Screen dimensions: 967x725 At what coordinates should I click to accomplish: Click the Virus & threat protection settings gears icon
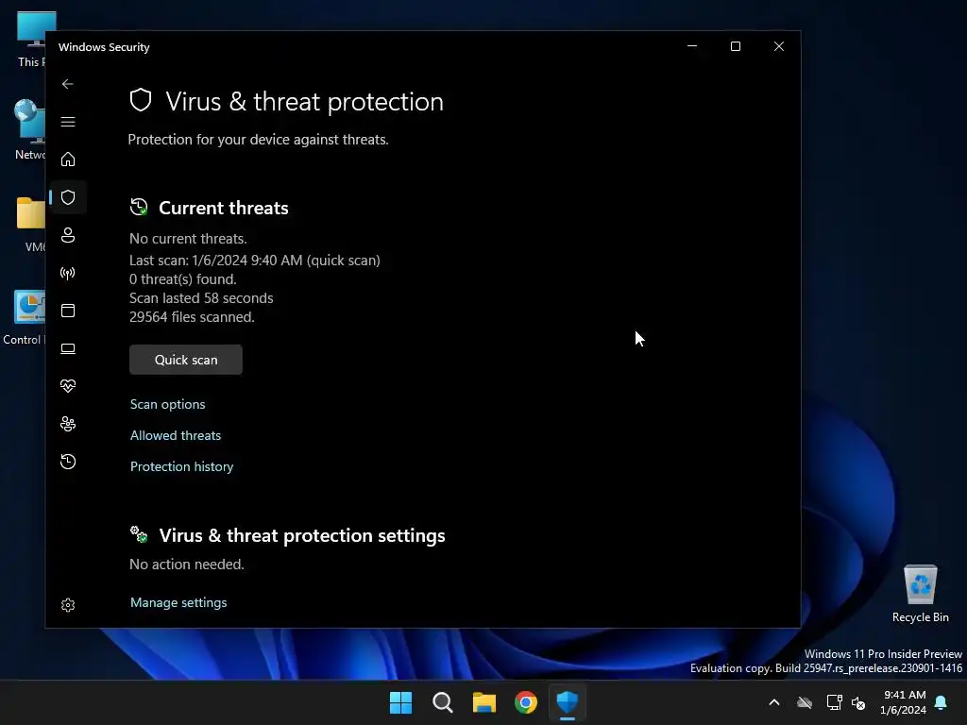[139, 534]
